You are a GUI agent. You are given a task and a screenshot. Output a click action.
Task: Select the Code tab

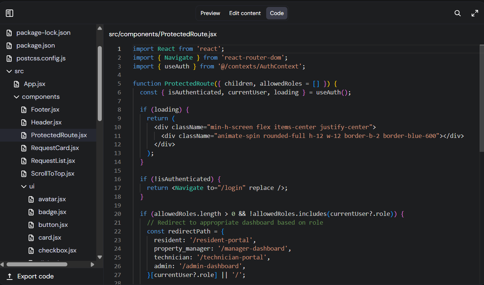(277, 13)
